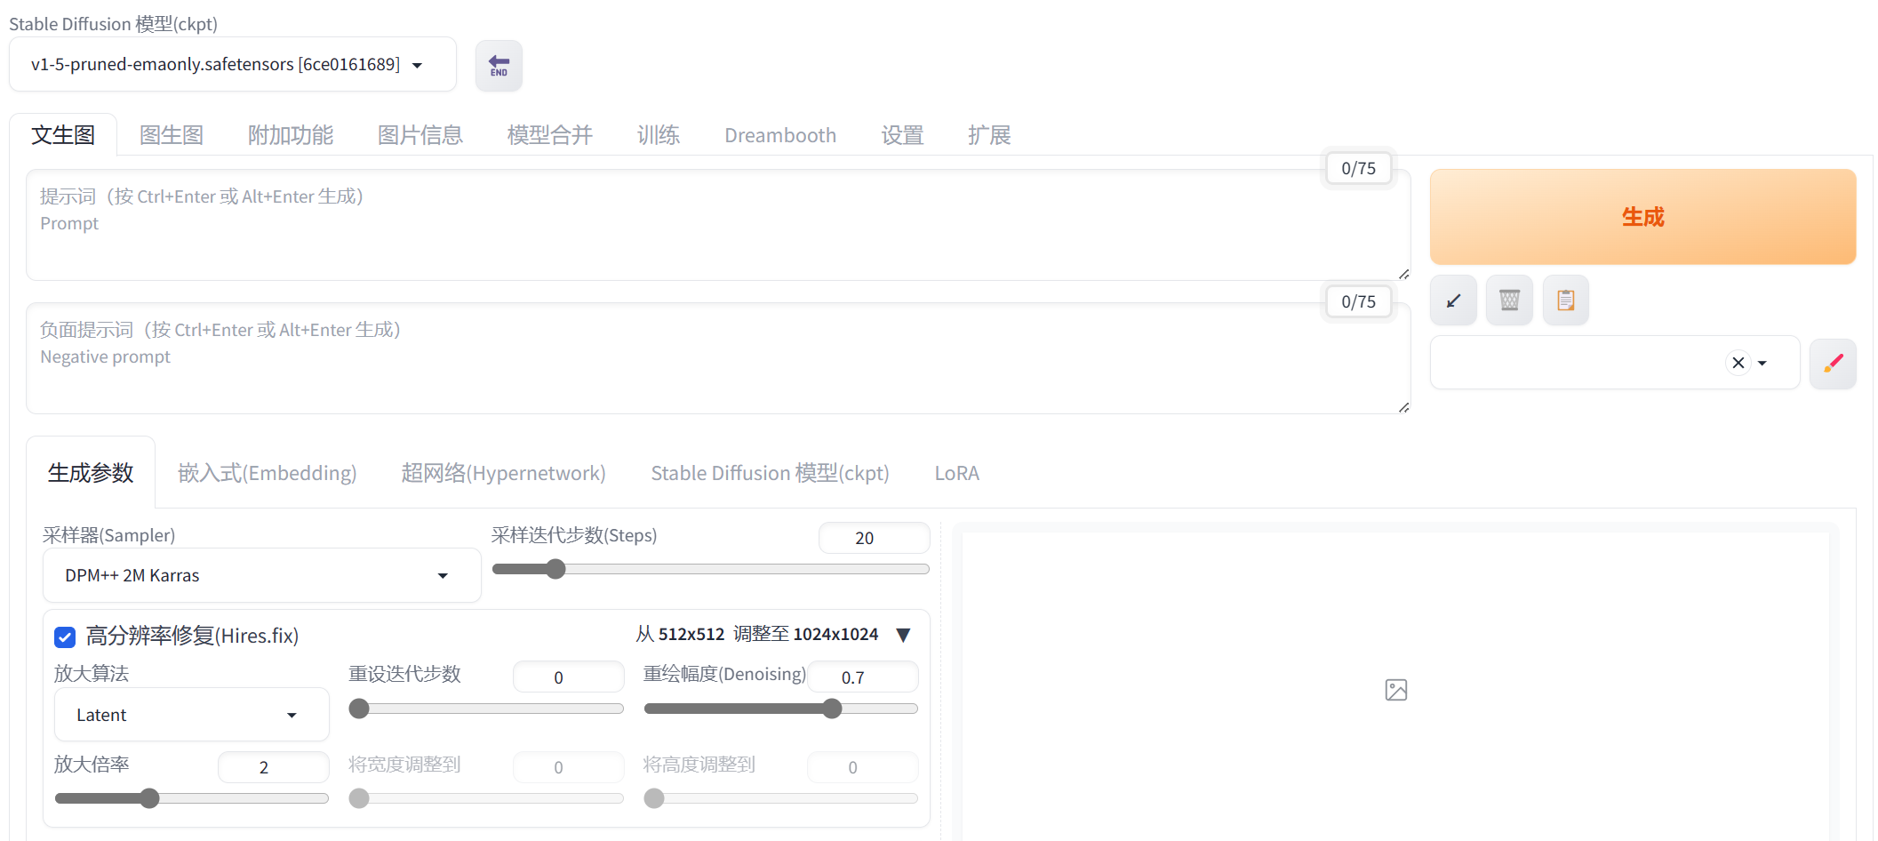Switch to the 图生图 tab

pyautogui.click(x=172, y=135)
